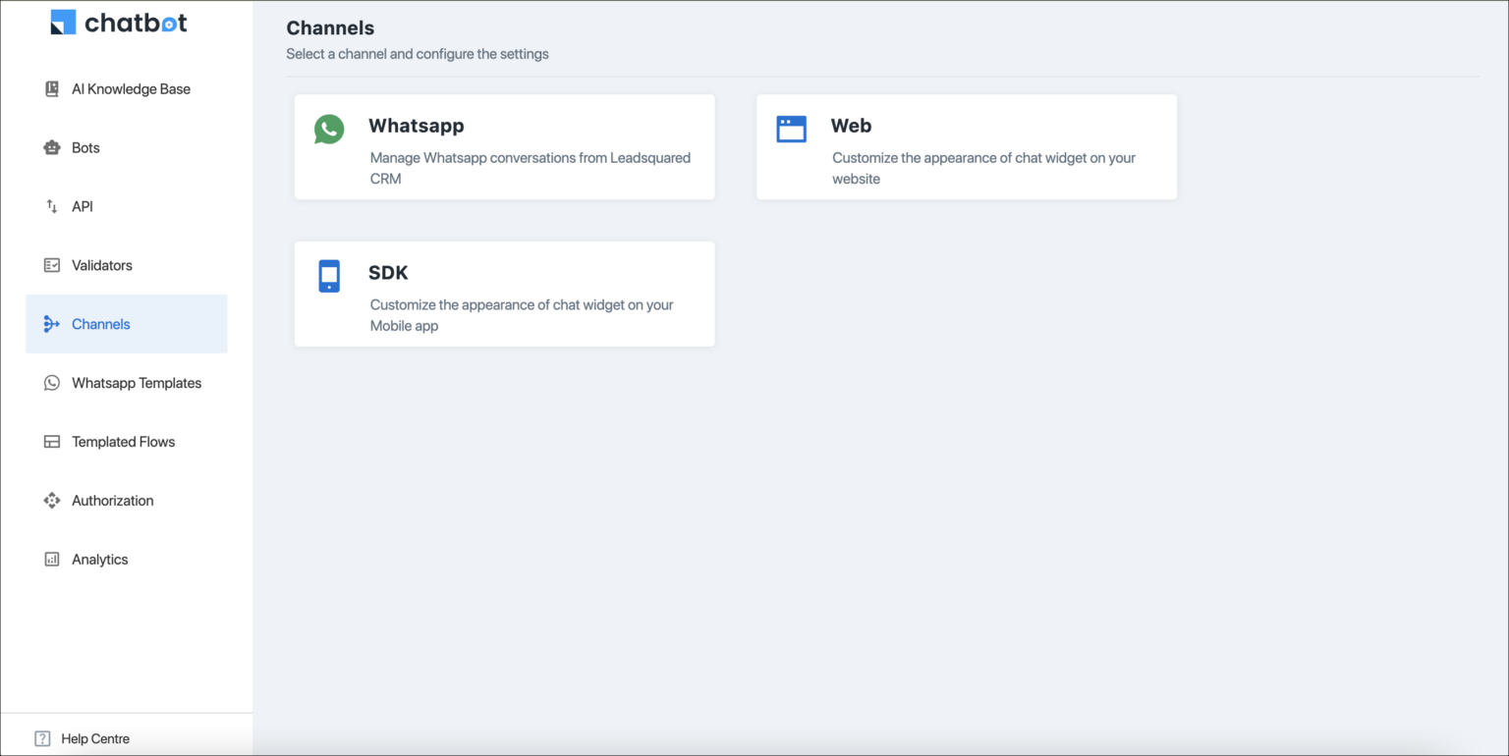The width and height of the screenshot is (1509, 756).
Task: Click the blue Web browser icon
Action: coord(792,129)
